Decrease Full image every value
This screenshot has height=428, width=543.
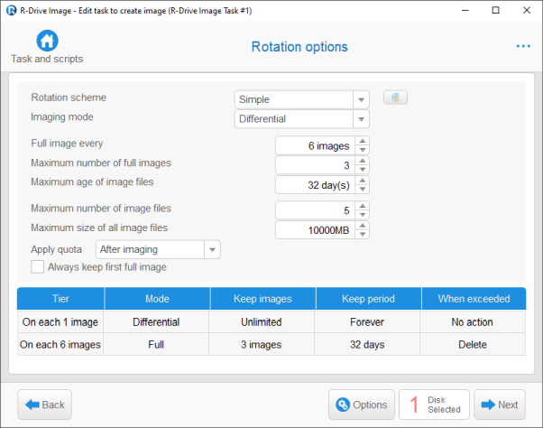coord(363,150)
